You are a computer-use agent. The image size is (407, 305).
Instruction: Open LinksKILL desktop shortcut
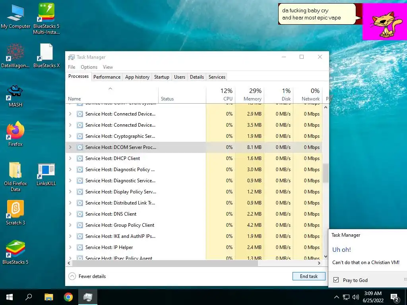click(x=46, y=174)
